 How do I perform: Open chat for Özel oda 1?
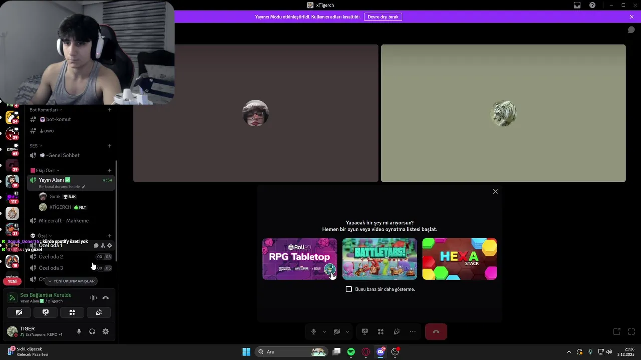96,245
